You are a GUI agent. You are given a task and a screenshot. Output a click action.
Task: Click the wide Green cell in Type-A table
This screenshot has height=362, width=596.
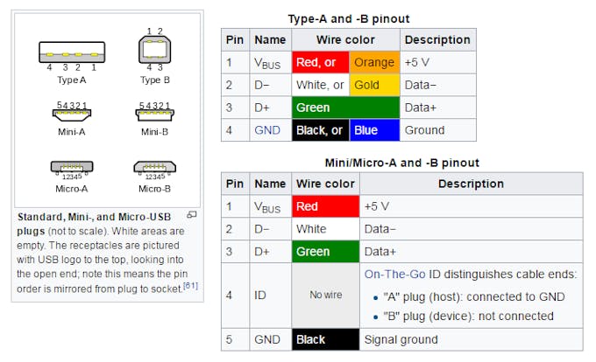(345, 108)
